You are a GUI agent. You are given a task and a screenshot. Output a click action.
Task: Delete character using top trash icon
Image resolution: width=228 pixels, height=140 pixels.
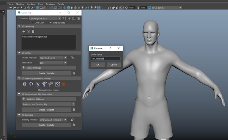[x=78, y=18]
